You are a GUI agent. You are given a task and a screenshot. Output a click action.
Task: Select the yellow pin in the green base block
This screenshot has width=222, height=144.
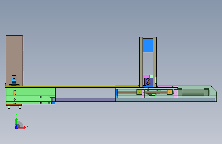[x=15, y=92]
